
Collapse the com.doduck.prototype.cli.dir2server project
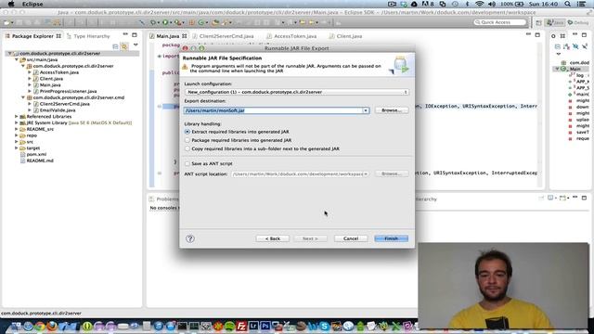[x=10, y=54]
